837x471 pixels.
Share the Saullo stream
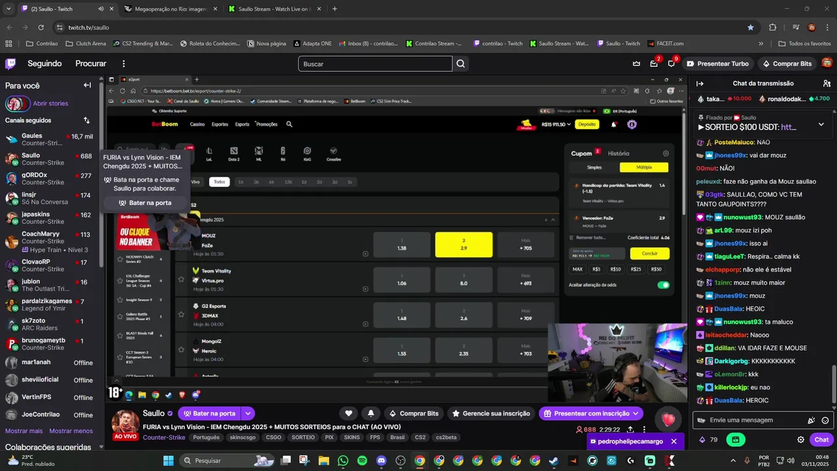(x=630, y=430)
